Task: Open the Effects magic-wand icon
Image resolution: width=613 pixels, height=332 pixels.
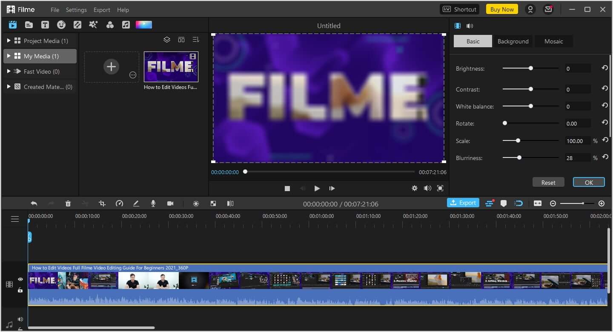Action: 93,25
